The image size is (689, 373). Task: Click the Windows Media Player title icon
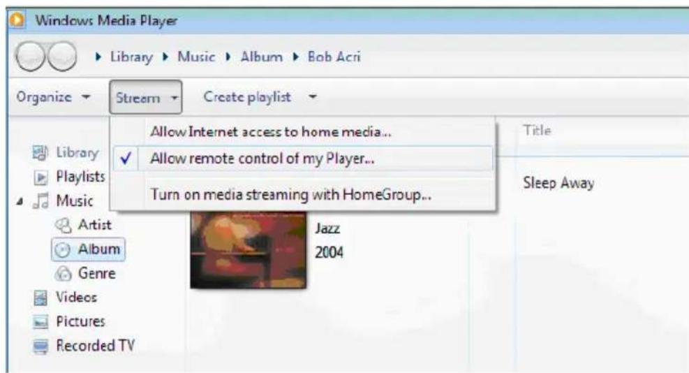click(x=17, y=20)
